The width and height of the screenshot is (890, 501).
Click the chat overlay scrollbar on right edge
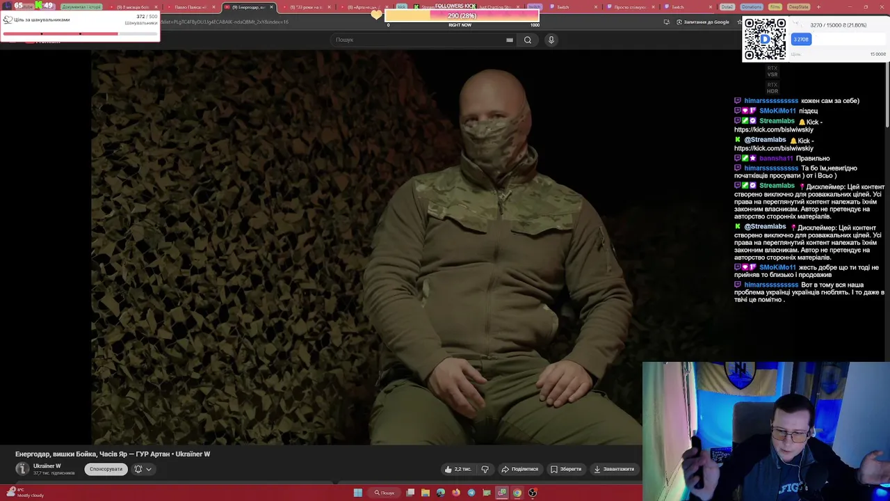pyautogui.click(x=887, y=96)
